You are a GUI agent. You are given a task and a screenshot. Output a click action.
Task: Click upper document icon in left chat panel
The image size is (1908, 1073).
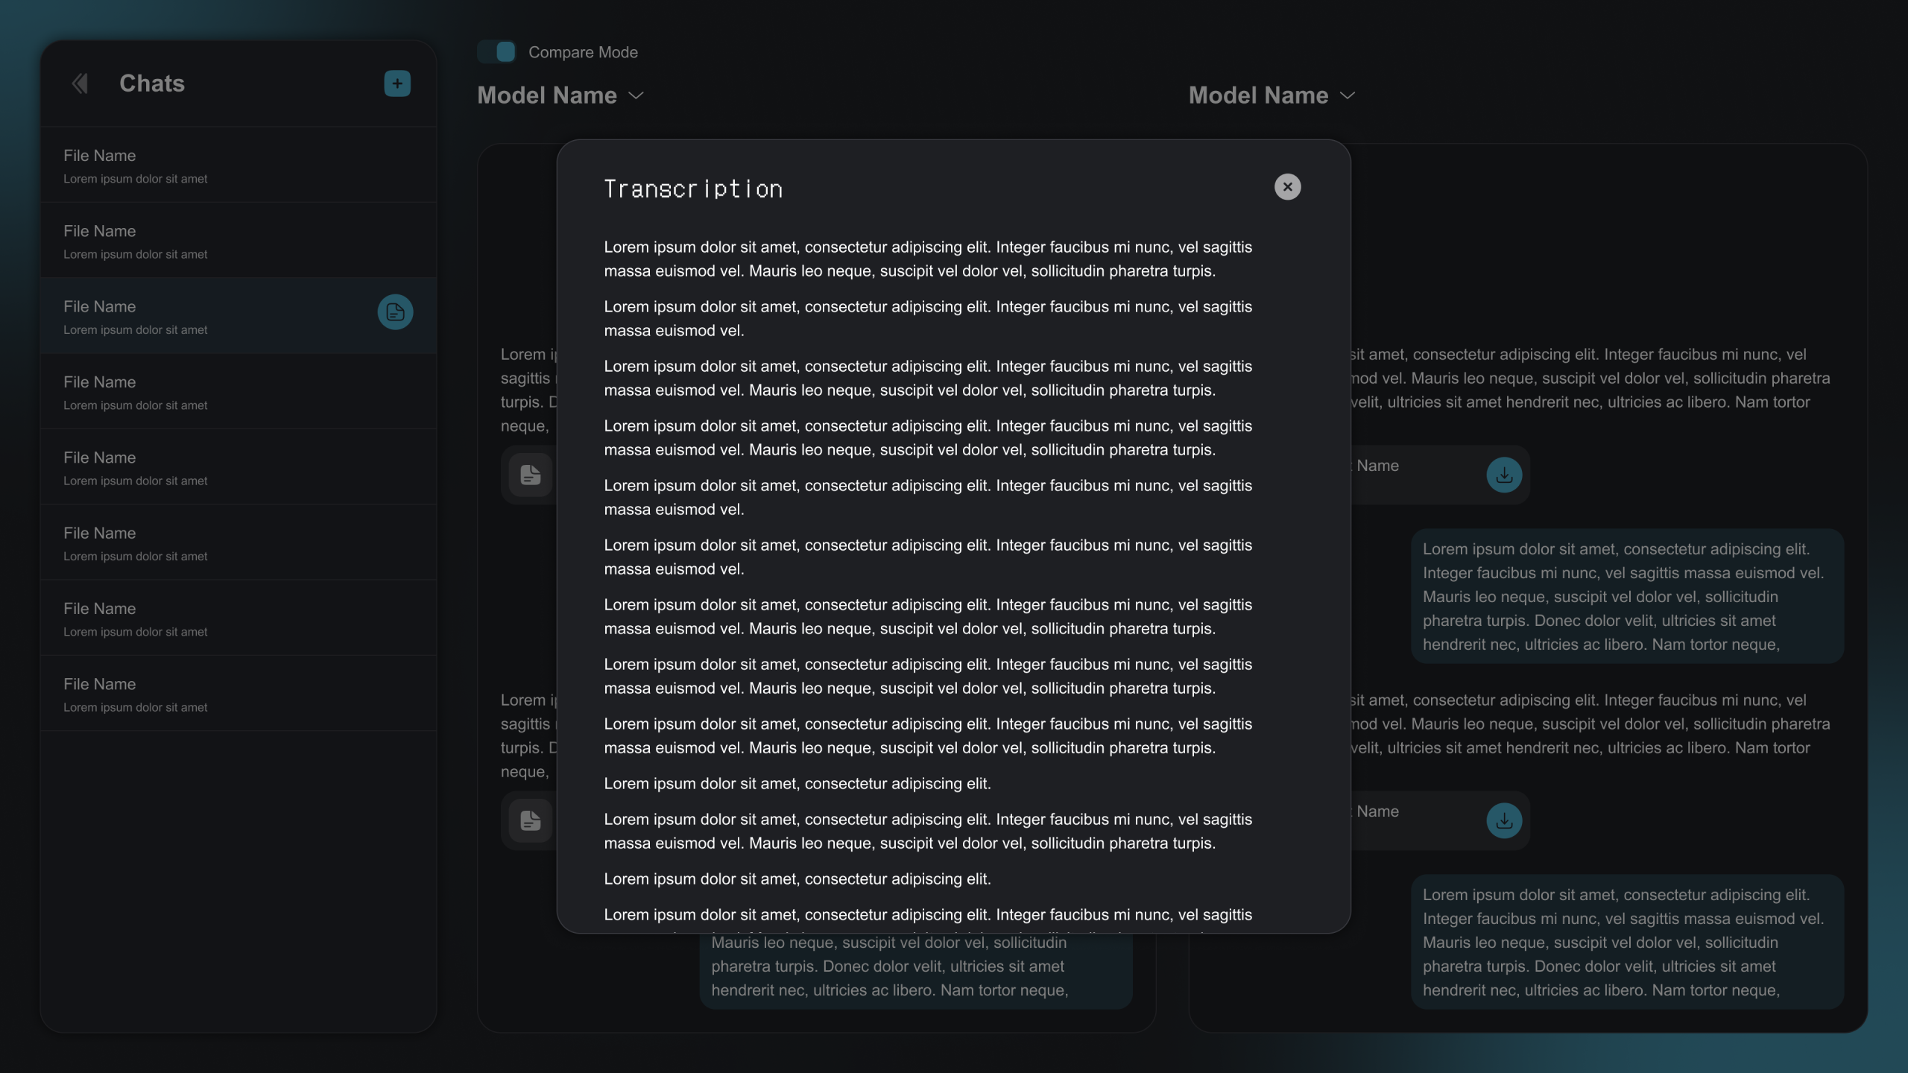pyautogui.click(x=531, y=475)
